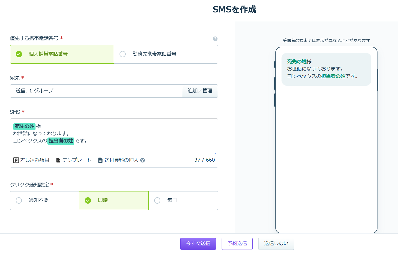Click inside the SMS message text area
Image resolution: width=398 pixels, height=254 pixels.
(114, 136)
